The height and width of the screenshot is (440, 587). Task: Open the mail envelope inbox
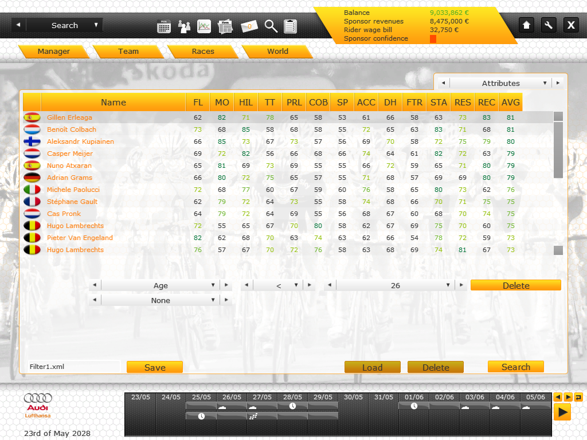pos(249,26)
